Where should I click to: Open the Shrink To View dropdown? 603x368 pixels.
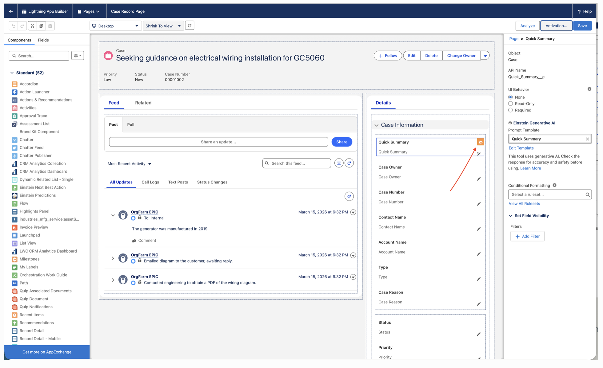point(163,26)
